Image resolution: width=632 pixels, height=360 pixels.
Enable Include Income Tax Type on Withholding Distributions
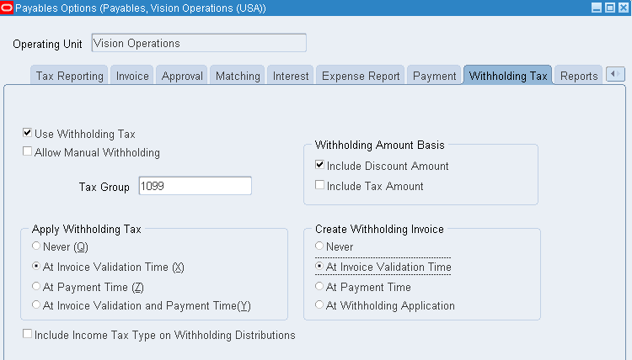pos(28,334)
